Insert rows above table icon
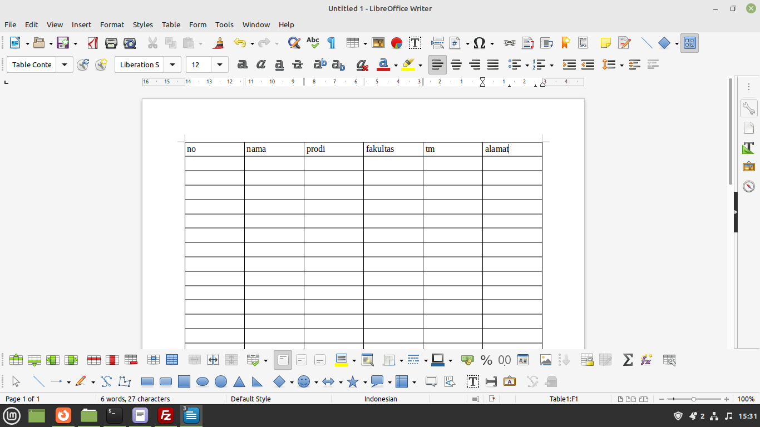The width and height of the screenshot is (760, 427). (x=16, y=360)
